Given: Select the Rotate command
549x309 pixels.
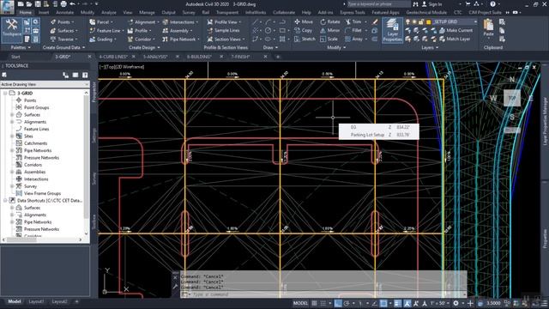Looking at the screenshot, I should 329,21.
